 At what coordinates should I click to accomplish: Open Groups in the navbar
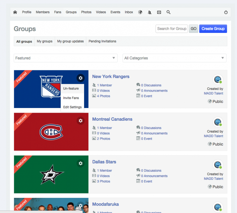(x=71, y=12)
